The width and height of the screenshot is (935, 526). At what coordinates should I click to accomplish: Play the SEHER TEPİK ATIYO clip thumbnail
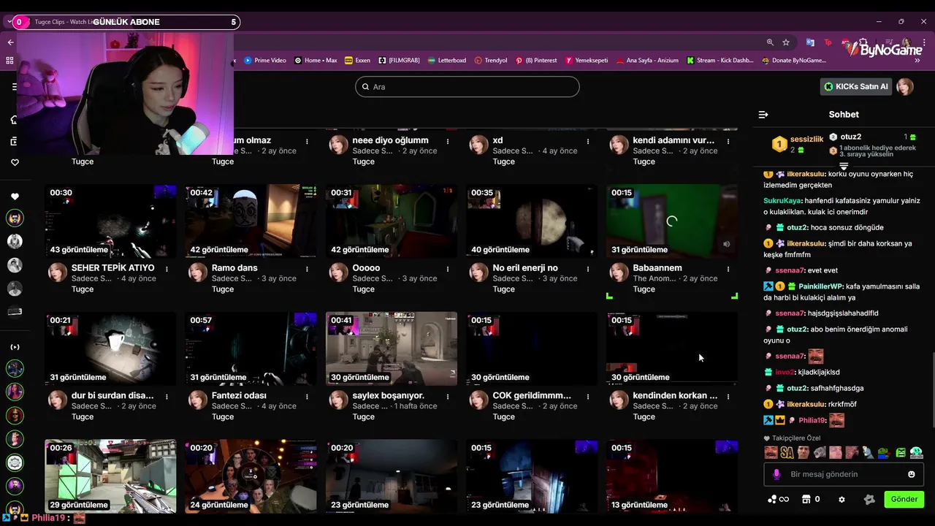[x=110, y=221]
